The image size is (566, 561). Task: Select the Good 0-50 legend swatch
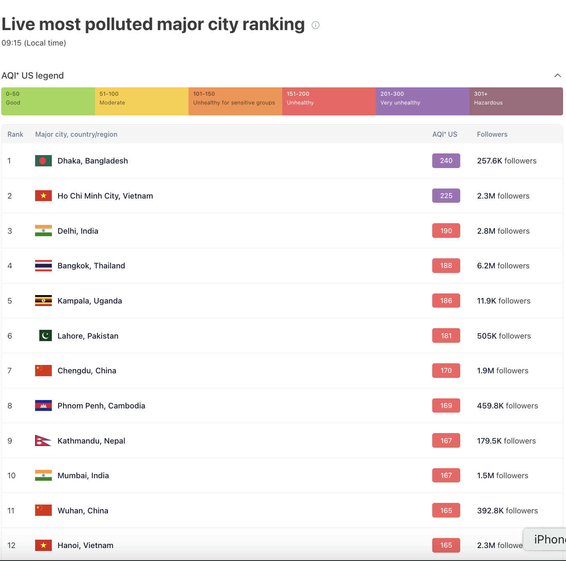(48, 101)
